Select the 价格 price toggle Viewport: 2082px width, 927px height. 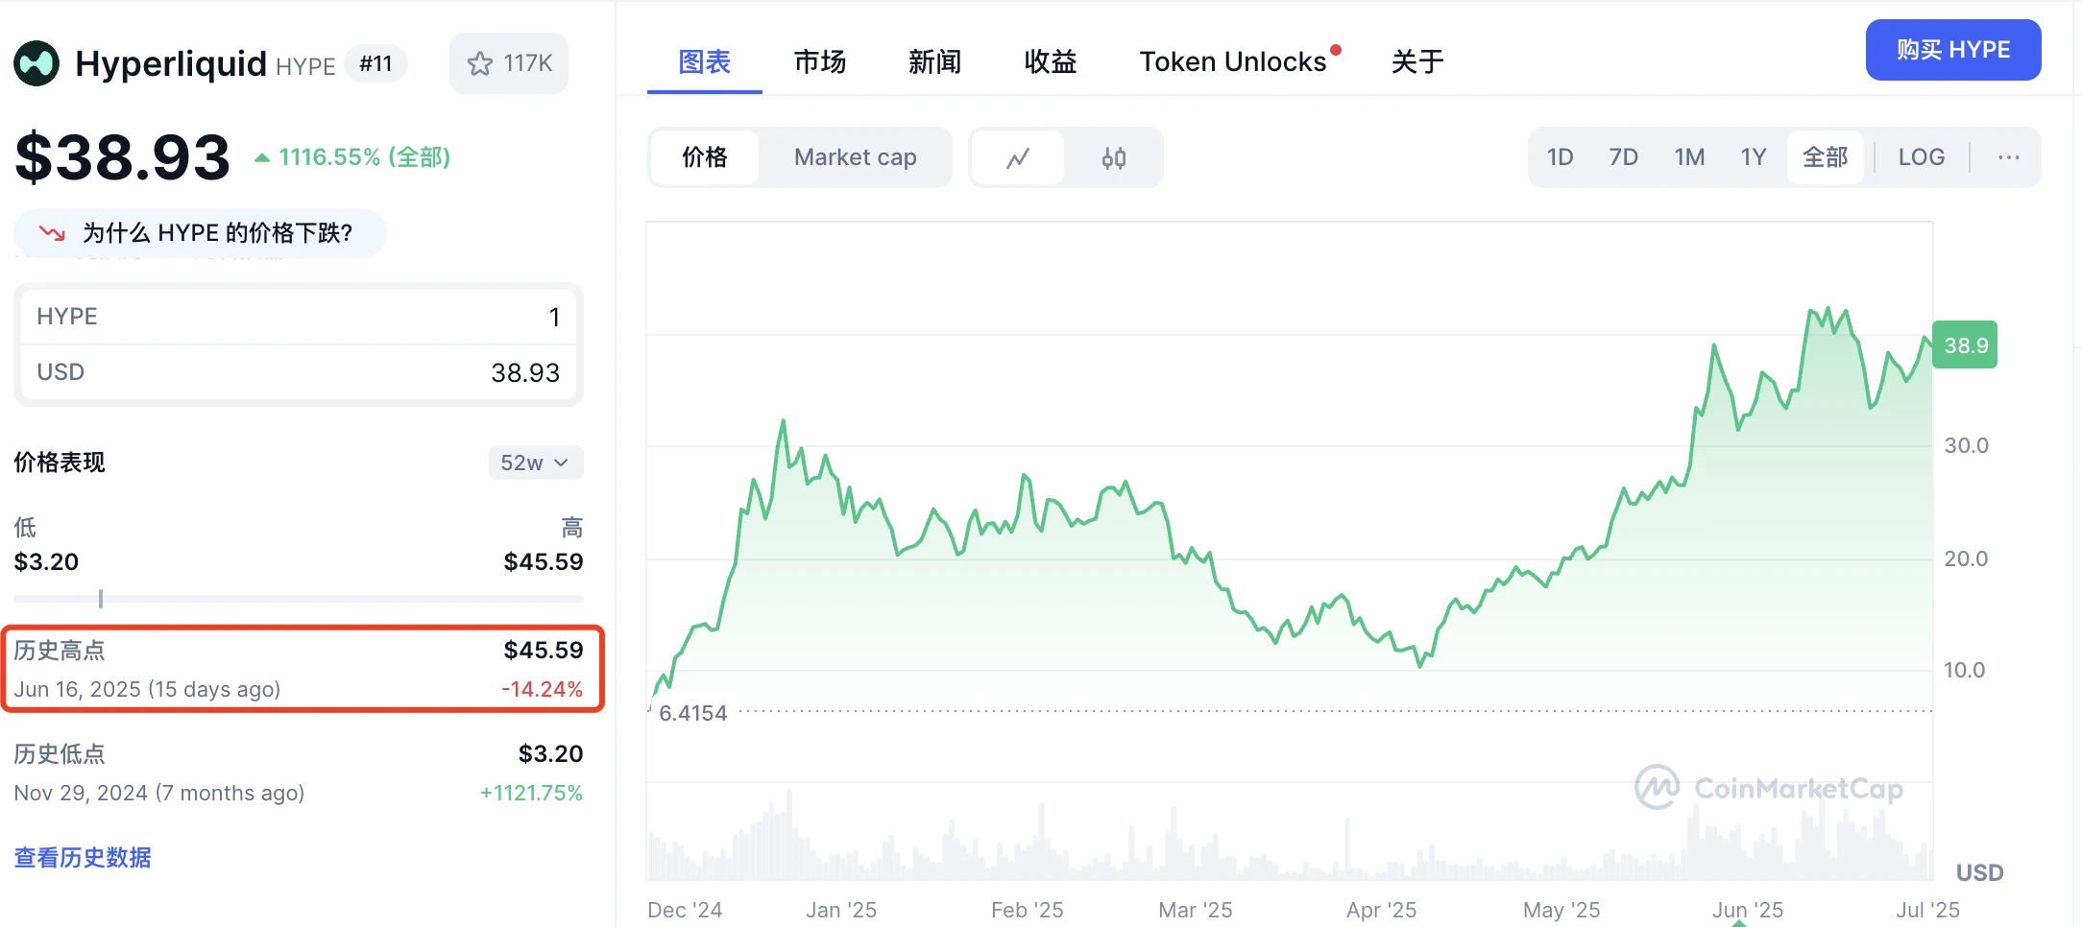coord(706,156)
